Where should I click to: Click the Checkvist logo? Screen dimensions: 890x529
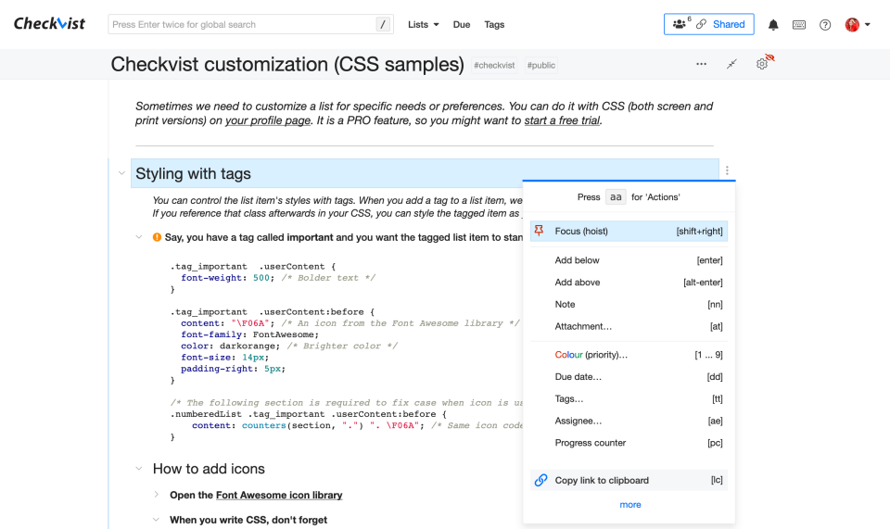tap(49, 24)
